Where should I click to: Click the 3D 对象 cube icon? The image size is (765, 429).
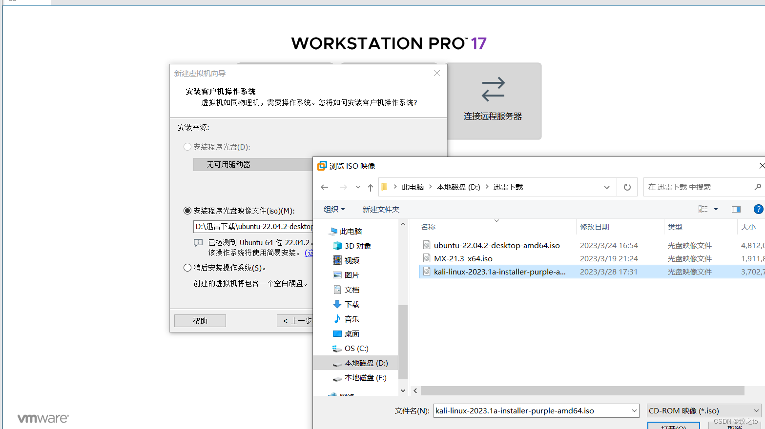click(337, 246)
